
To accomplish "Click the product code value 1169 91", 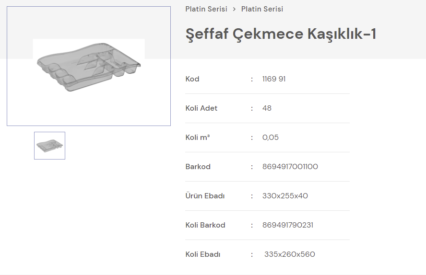I will [x=274, y=79].
